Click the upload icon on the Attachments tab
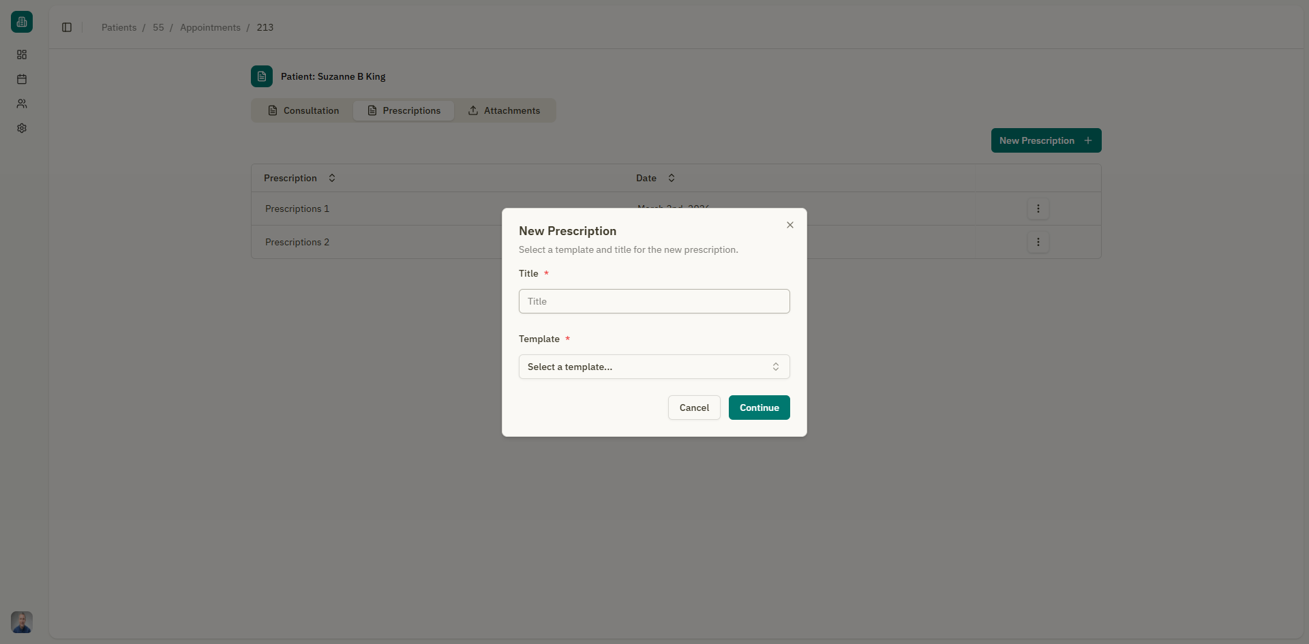The width and height of the screenshot is (1309, 644). 473,110
